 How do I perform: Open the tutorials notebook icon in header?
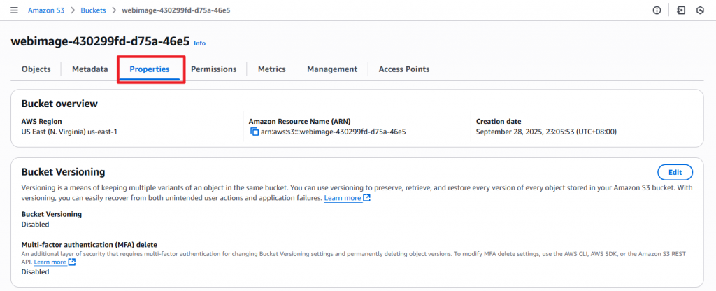(x=680, y=10)
